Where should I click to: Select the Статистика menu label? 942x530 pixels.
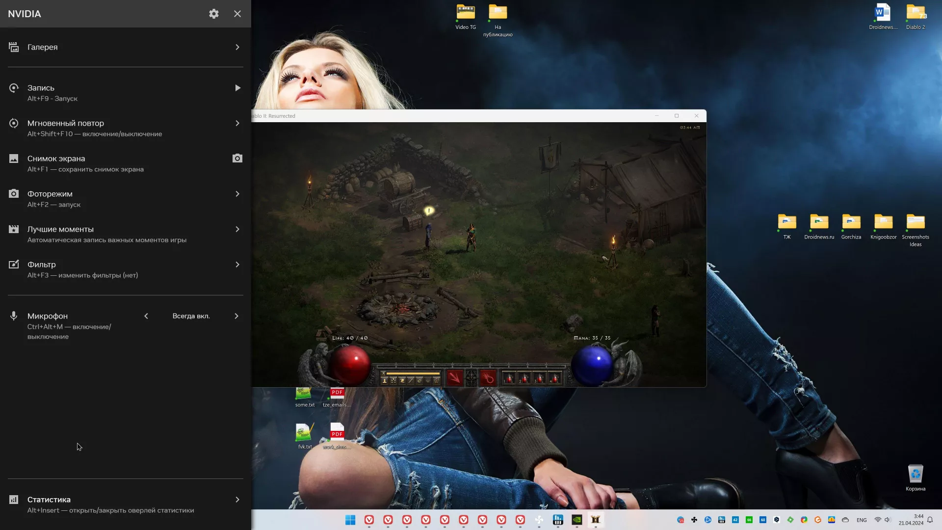click(x=49, y=500)
